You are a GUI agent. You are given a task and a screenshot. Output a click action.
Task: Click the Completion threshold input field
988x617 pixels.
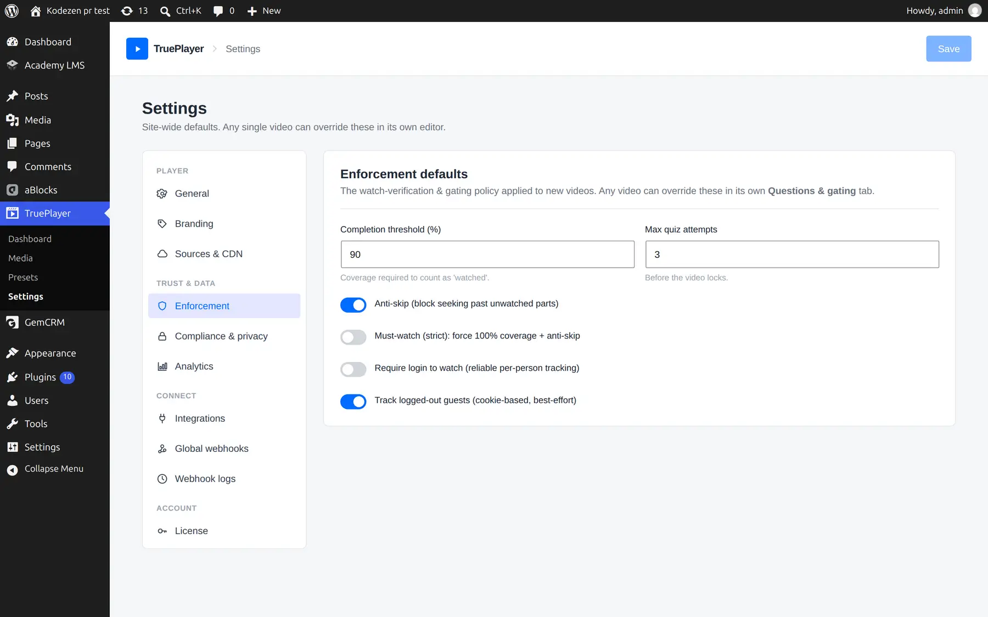pyautogui.click(x=487, y=254)
